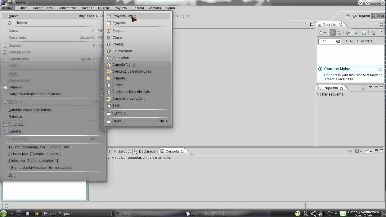
Task: Click the create local task link
Action: [x=330, y=79]
